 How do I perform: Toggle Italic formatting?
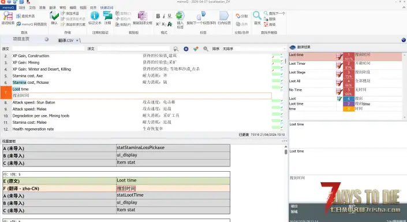tap(164, 16)
